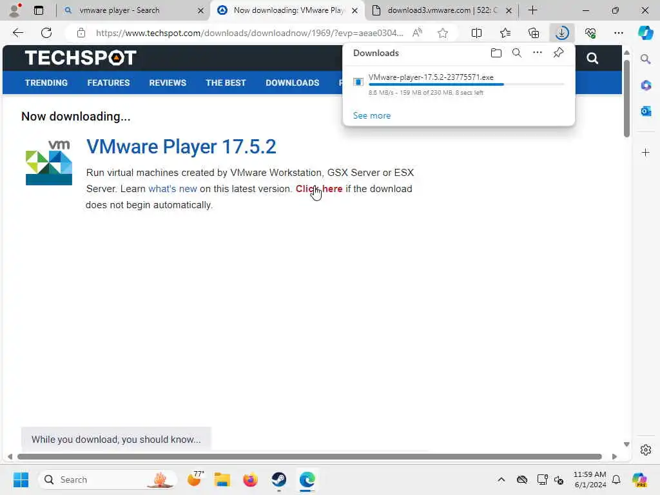Click the address bar URL field
This screenshot has height=495, width=660.
click(249, 33)
